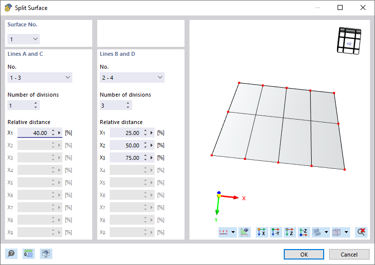Click the reset zoom icon with red X

pyautogui.click(x=361, y=232)
